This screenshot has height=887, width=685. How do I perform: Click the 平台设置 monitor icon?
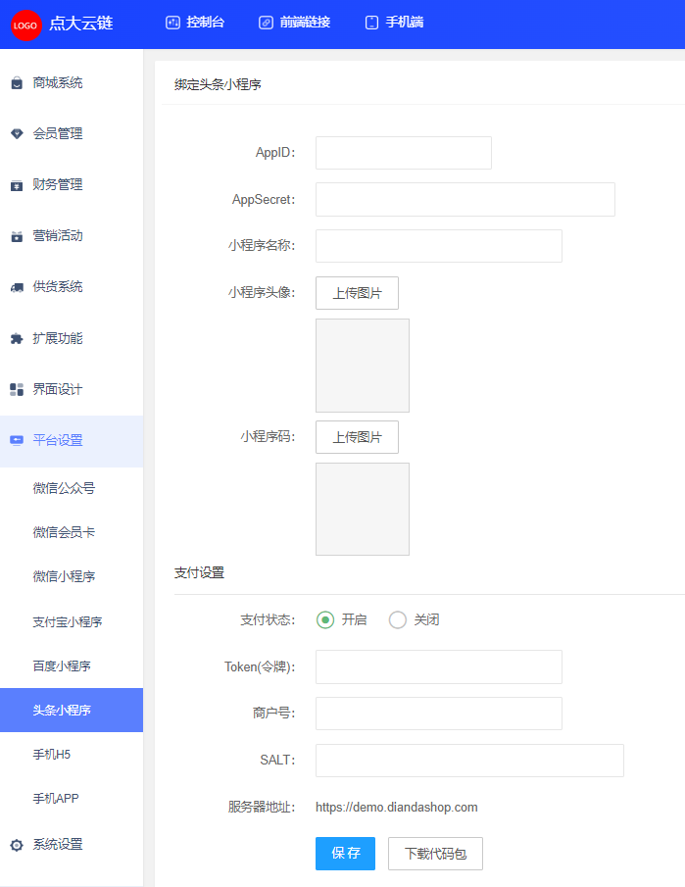(x=17, y=440)
